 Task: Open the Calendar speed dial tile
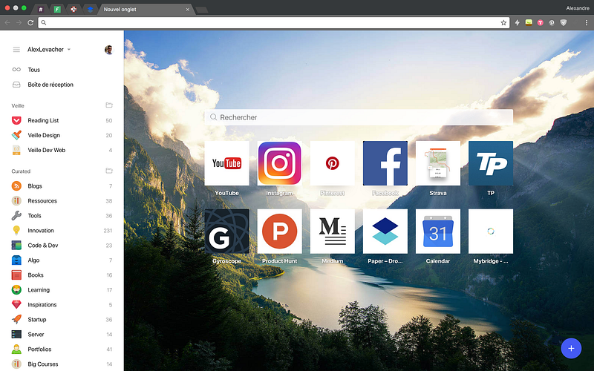pyautogui.click(x=438, y=231)
